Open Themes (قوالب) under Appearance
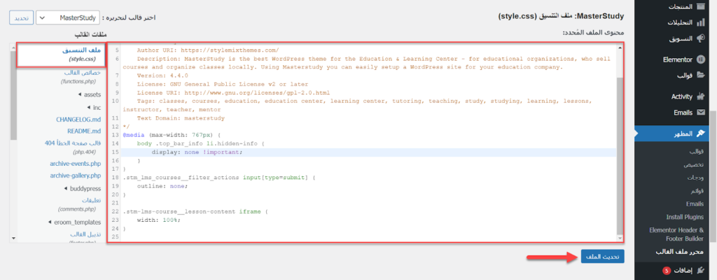The width and height of the screenshot is (717, 280). click(x=697, y=151)
